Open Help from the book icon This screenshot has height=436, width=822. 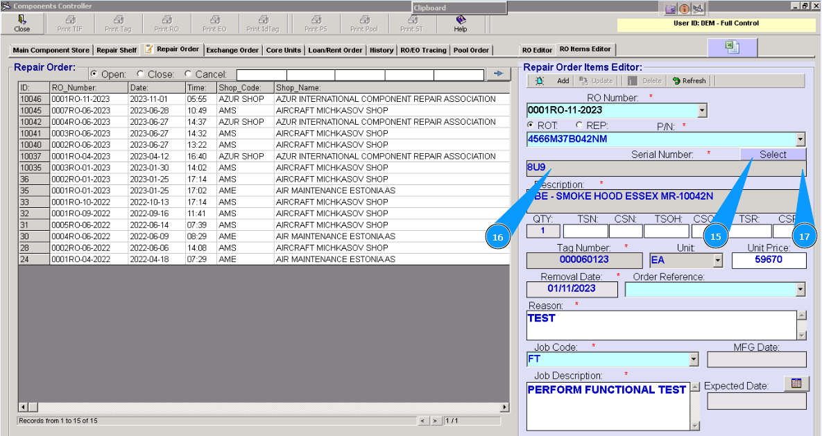pyautogui.click(x=461, y=20)
